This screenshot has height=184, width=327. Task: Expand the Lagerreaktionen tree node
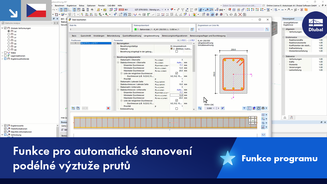tap(2, 56)
